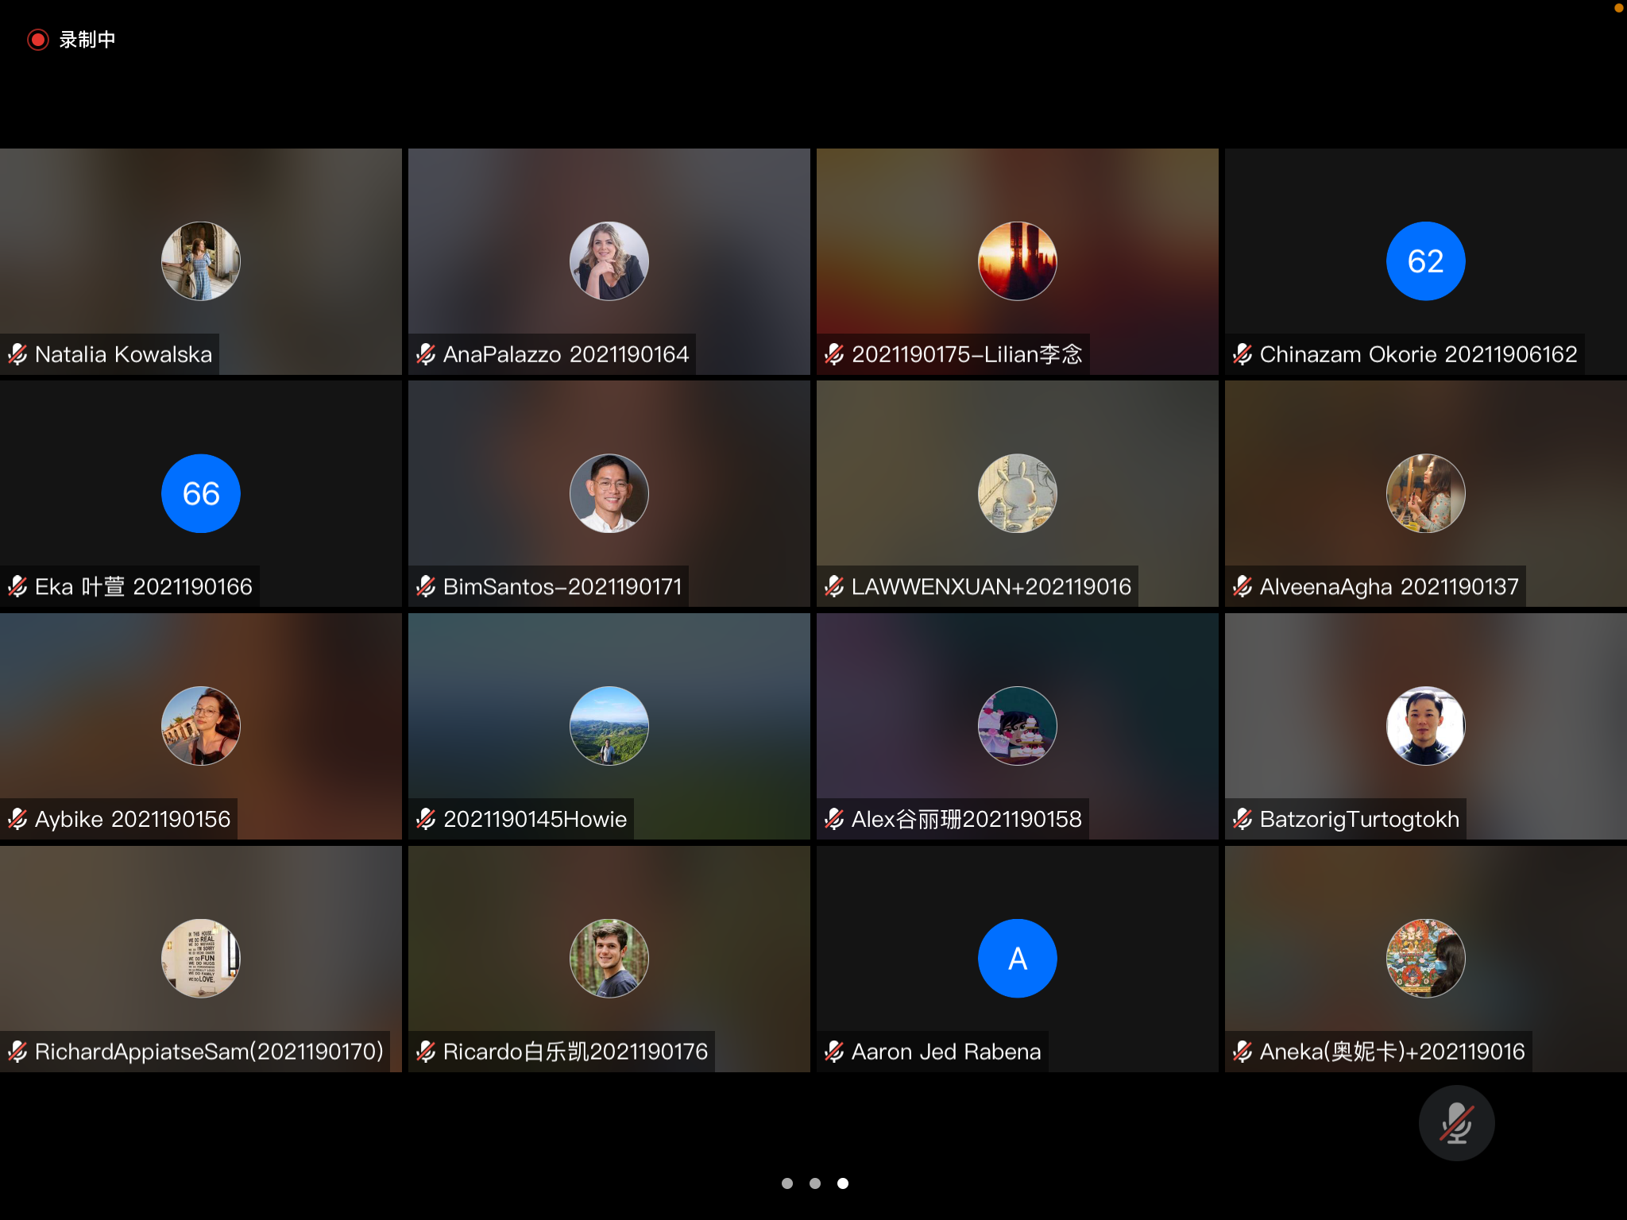Go to the first page dot

point(786,1183)
